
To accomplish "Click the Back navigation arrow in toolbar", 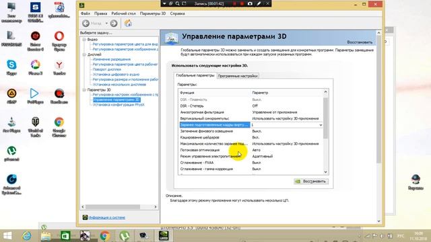I will coord(86,24).
